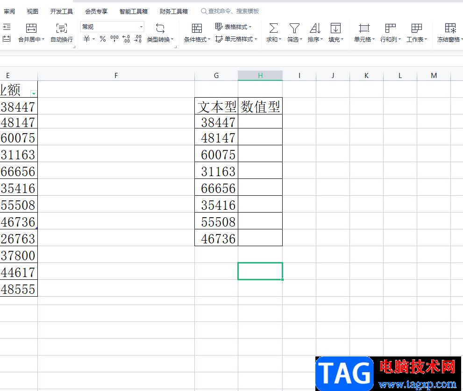Image resolution: width=463 pixels, height=391 pixels.
Task: Click the Fill icon
Action: tap(336, 28)
